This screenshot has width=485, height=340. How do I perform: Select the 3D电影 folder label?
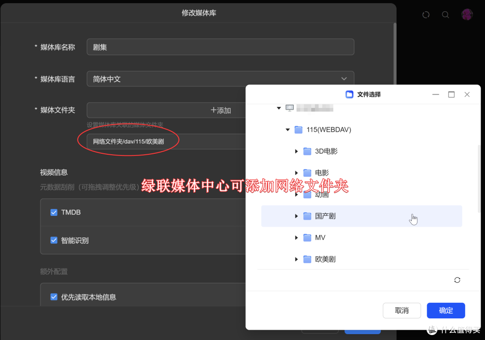tap(326, 152)
